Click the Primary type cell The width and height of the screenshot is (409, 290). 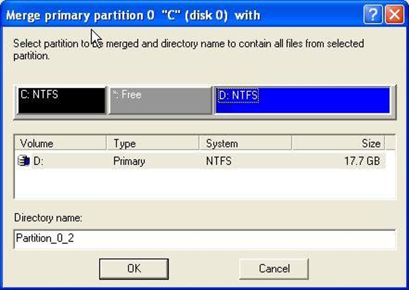pyautogui.click(x=129, y=161)
